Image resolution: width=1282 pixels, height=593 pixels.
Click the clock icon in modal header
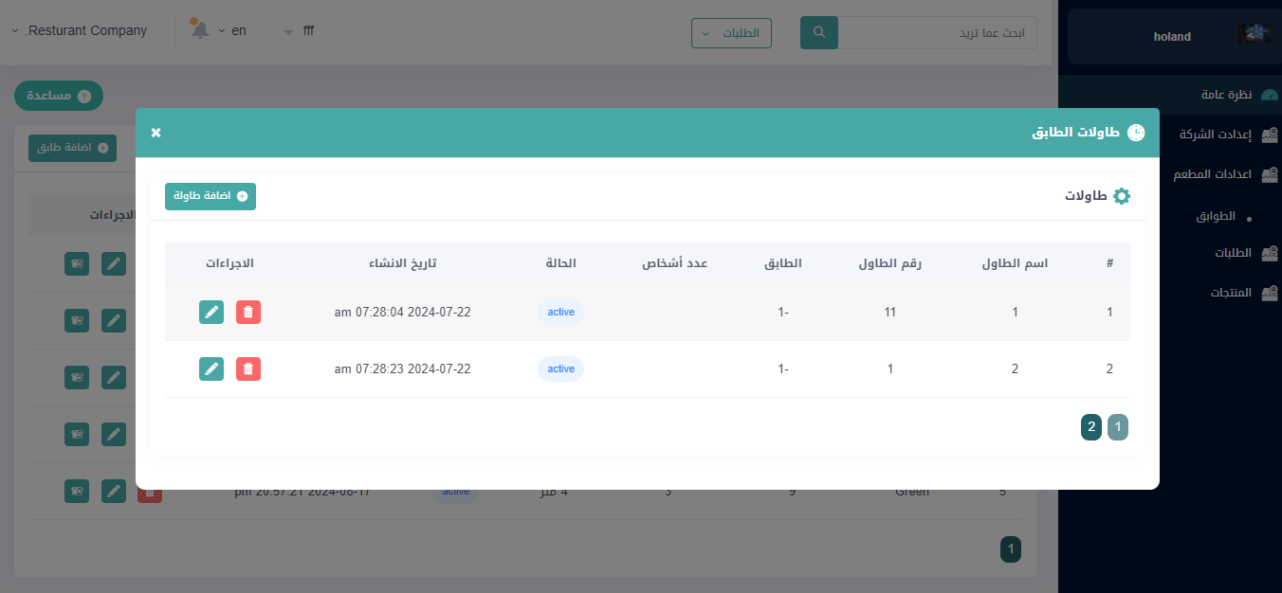(1135, 133)
